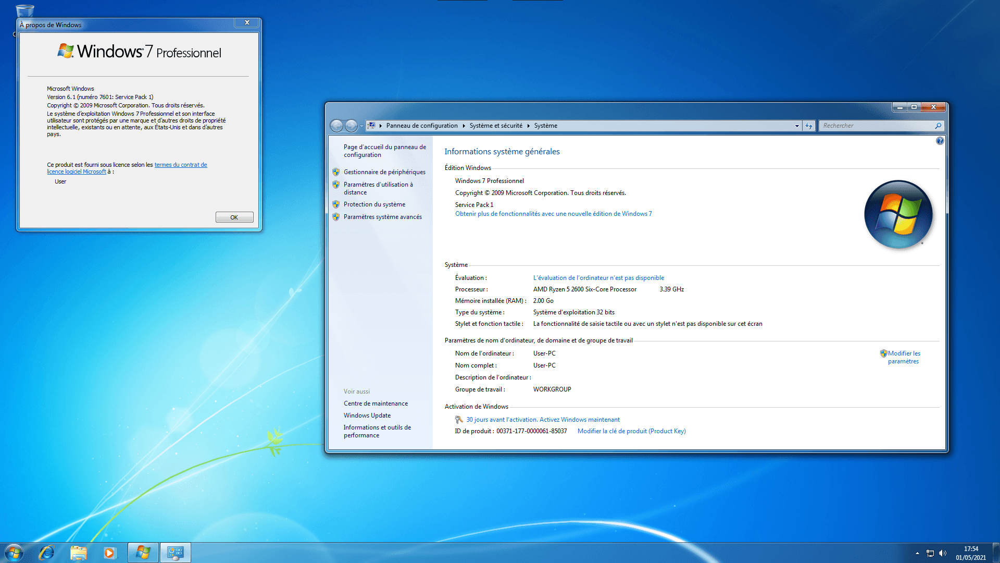Expand the address bar history dropdown

[x=796, y=126]
